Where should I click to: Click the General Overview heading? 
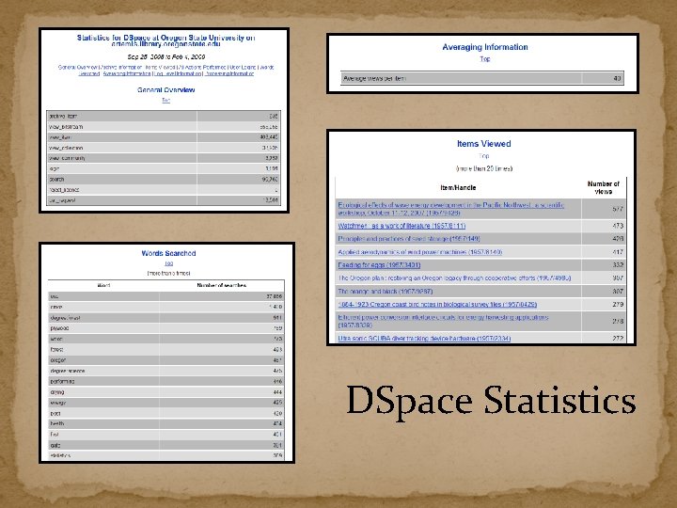(165, 90)
